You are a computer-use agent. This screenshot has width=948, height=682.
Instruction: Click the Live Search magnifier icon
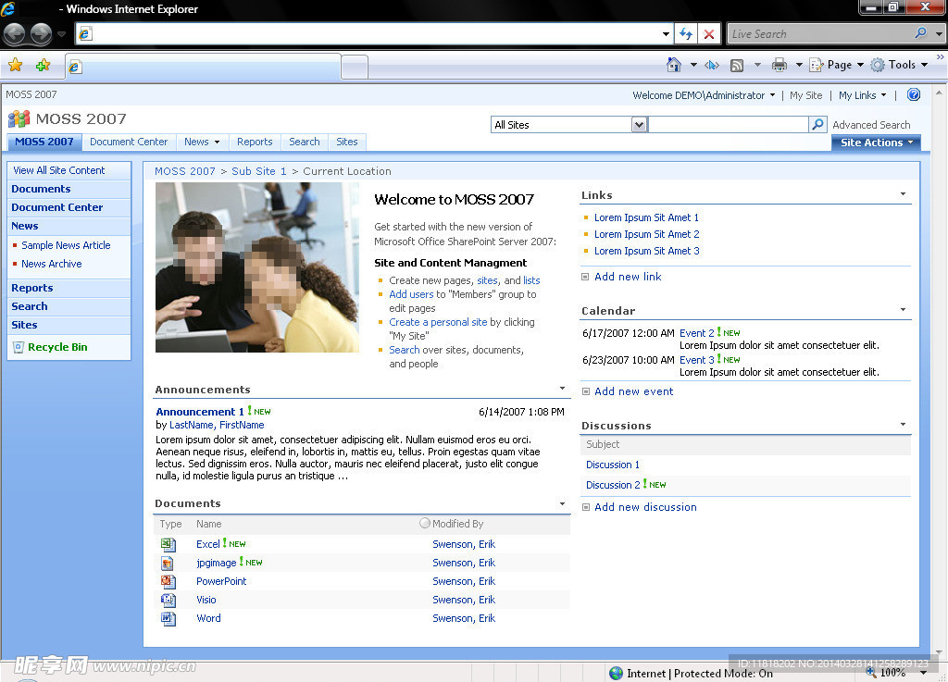click(921, 32)
